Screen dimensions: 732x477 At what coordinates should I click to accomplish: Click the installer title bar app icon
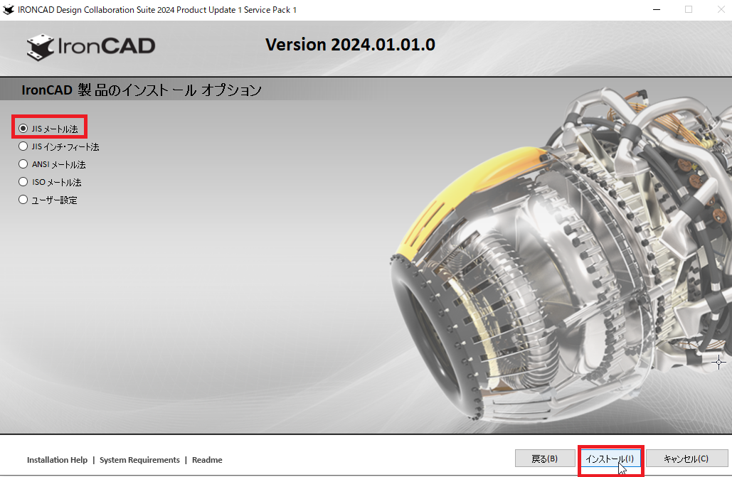[9, 9]
